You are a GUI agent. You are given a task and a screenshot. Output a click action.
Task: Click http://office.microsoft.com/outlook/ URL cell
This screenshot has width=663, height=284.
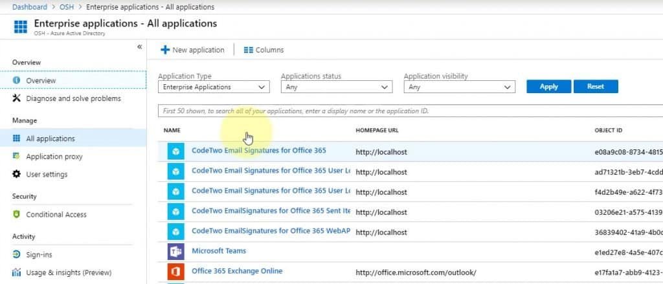coord(416,272)
